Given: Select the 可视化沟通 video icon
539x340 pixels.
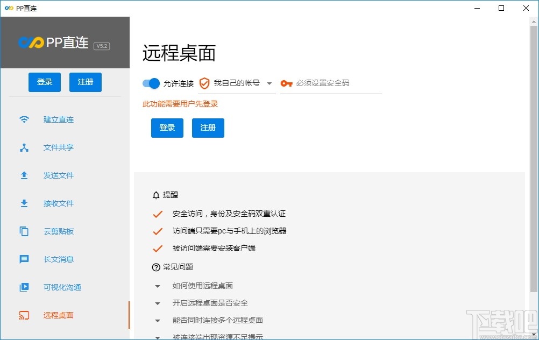Looking at the screenshot, I should point(24,287).
